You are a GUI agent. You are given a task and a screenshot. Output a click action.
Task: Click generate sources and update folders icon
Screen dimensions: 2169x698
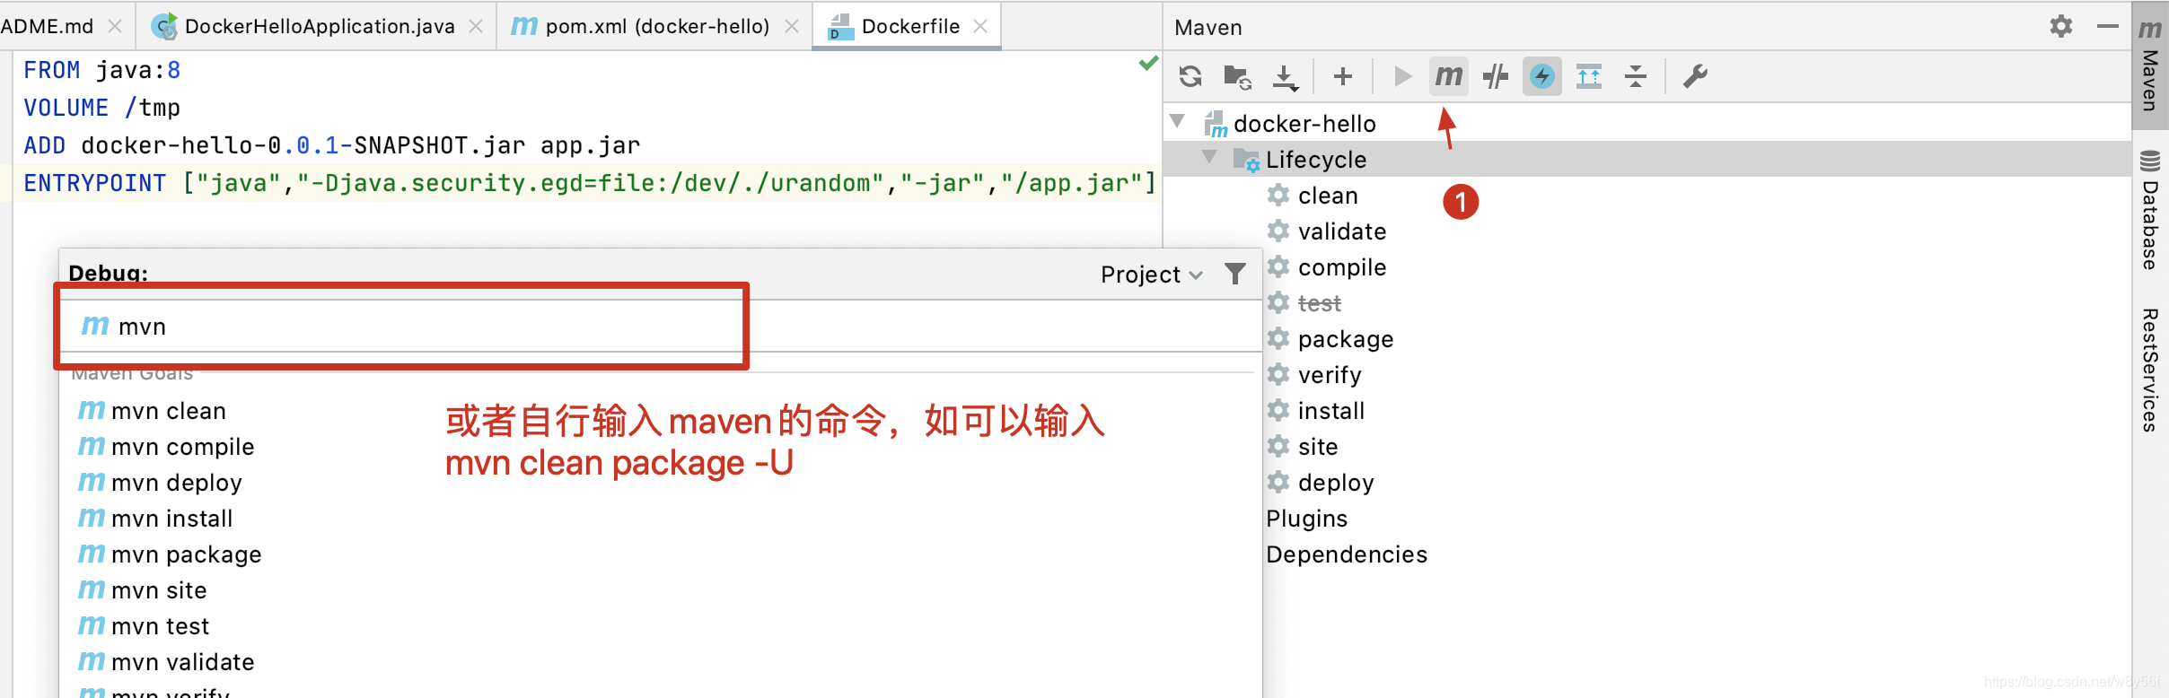(1238, 77)
